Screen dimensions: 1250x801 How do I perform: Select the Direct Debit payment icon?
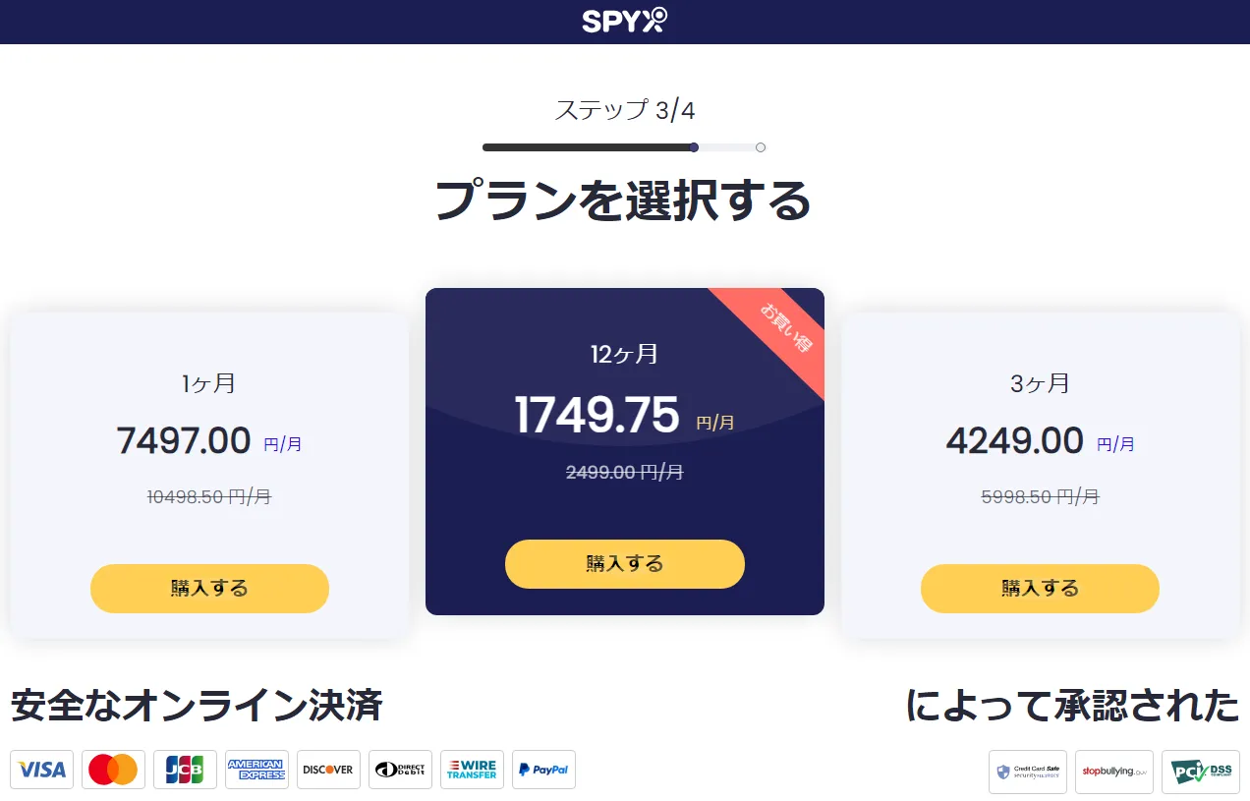tap(400, 770)
